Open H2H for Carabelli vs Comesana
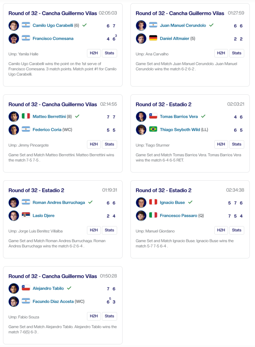The image size is (255, 347). [94, 53]
